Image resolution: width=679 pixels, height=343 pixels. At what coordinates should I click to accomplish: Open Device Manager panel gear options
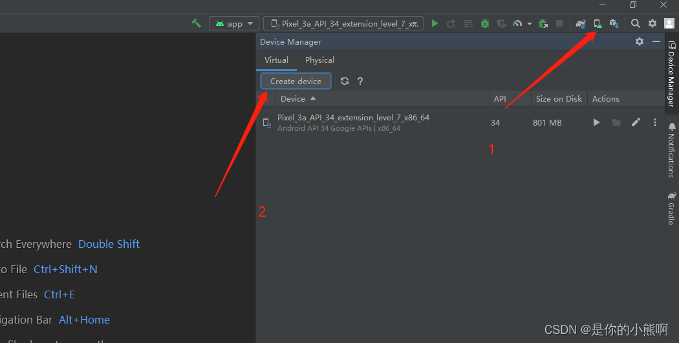(x=640, y=41)
